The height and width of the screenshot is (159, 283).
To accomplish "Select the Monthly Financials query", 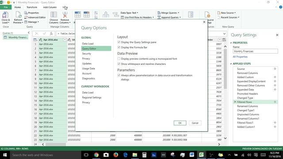I will point(16,37).
